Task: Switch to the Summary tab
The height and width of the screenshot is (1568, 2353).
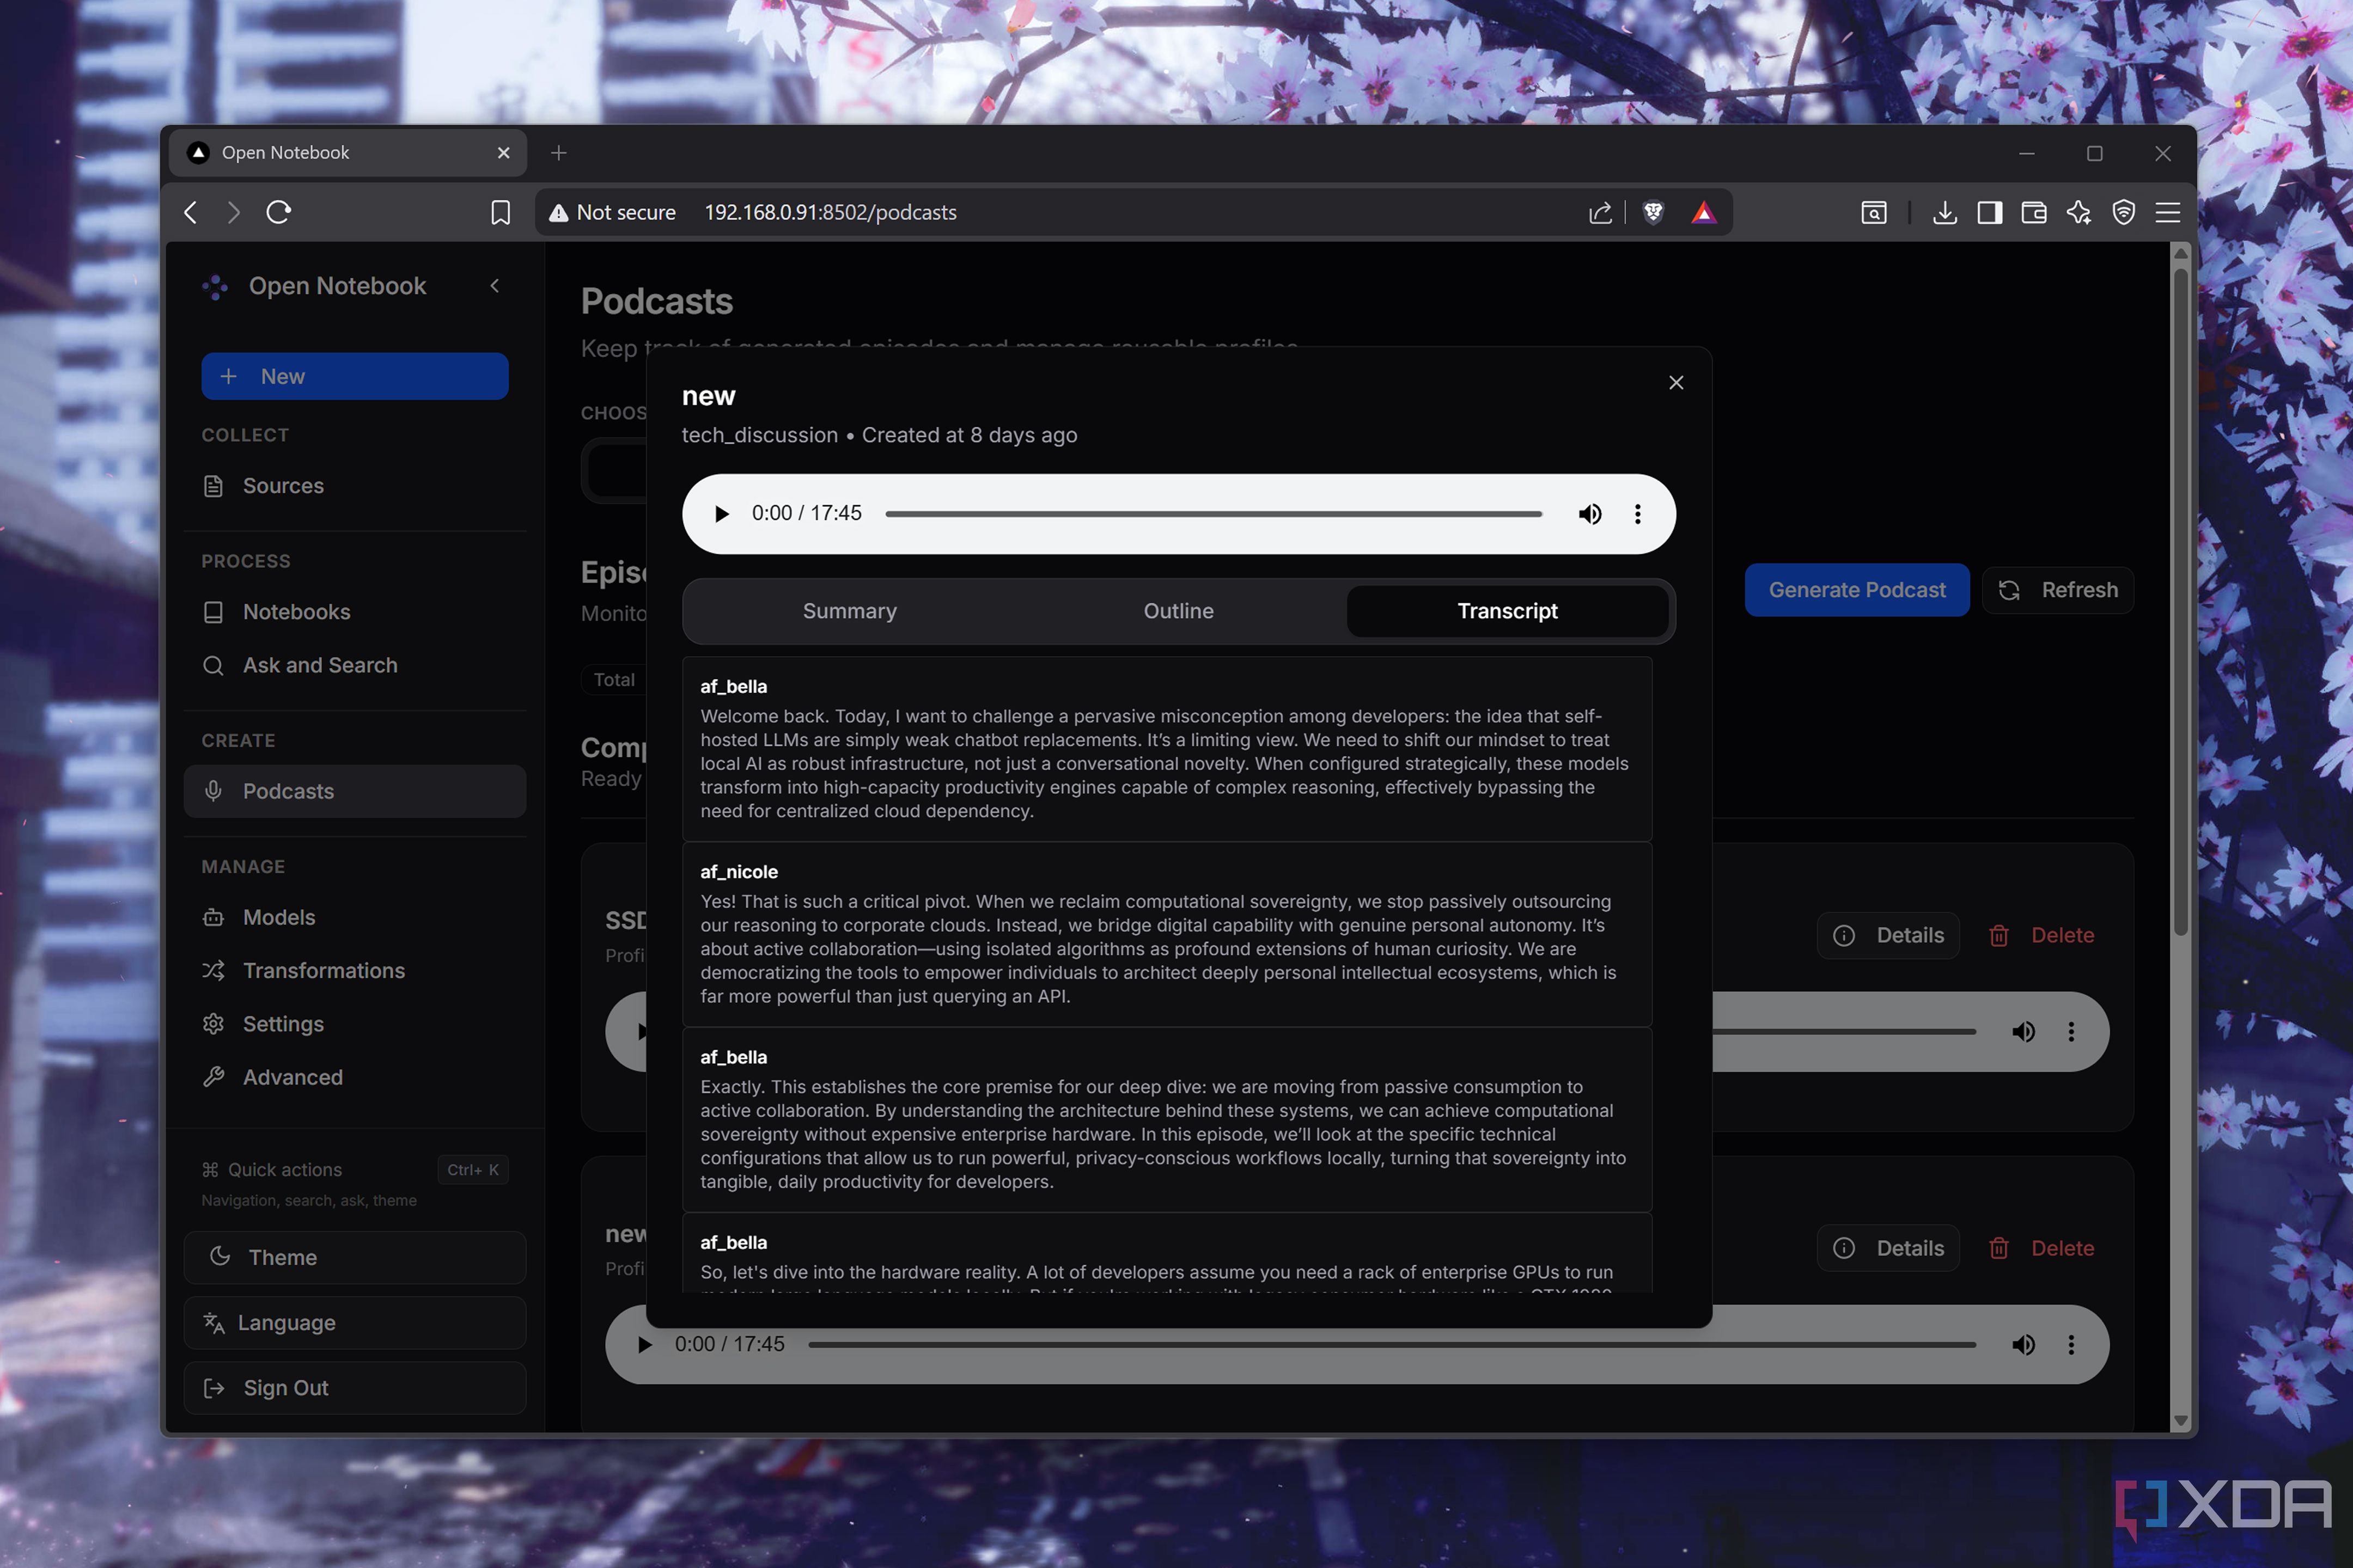Action: click(x=849, y=611)
